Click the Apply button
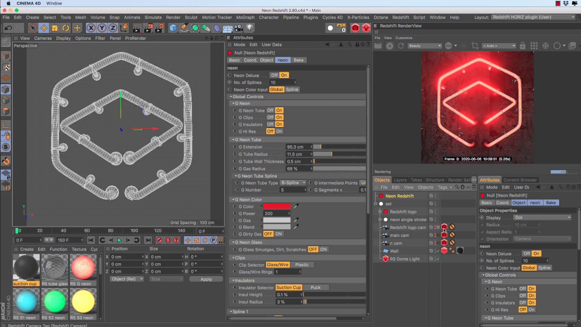The height and width of the screenshot is (327, 581). click(x=206, y=279)
